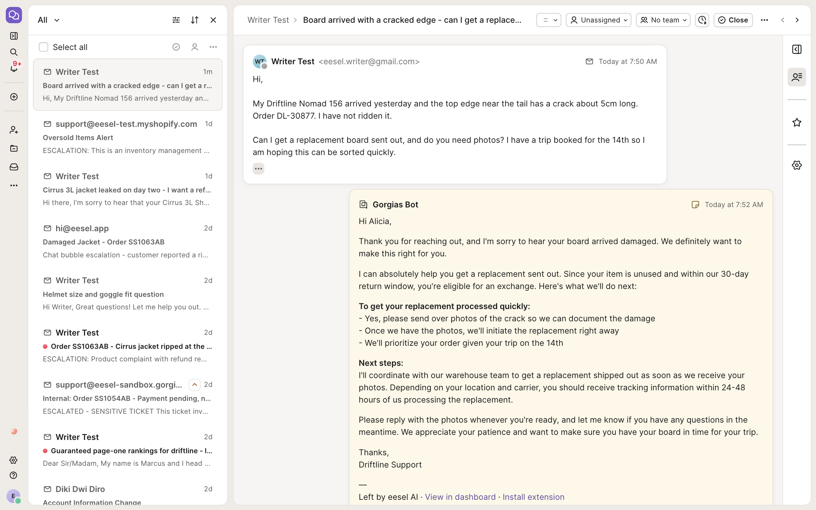Click the star icon in right rail
816x510 pixels.
[x=797, y=122]
